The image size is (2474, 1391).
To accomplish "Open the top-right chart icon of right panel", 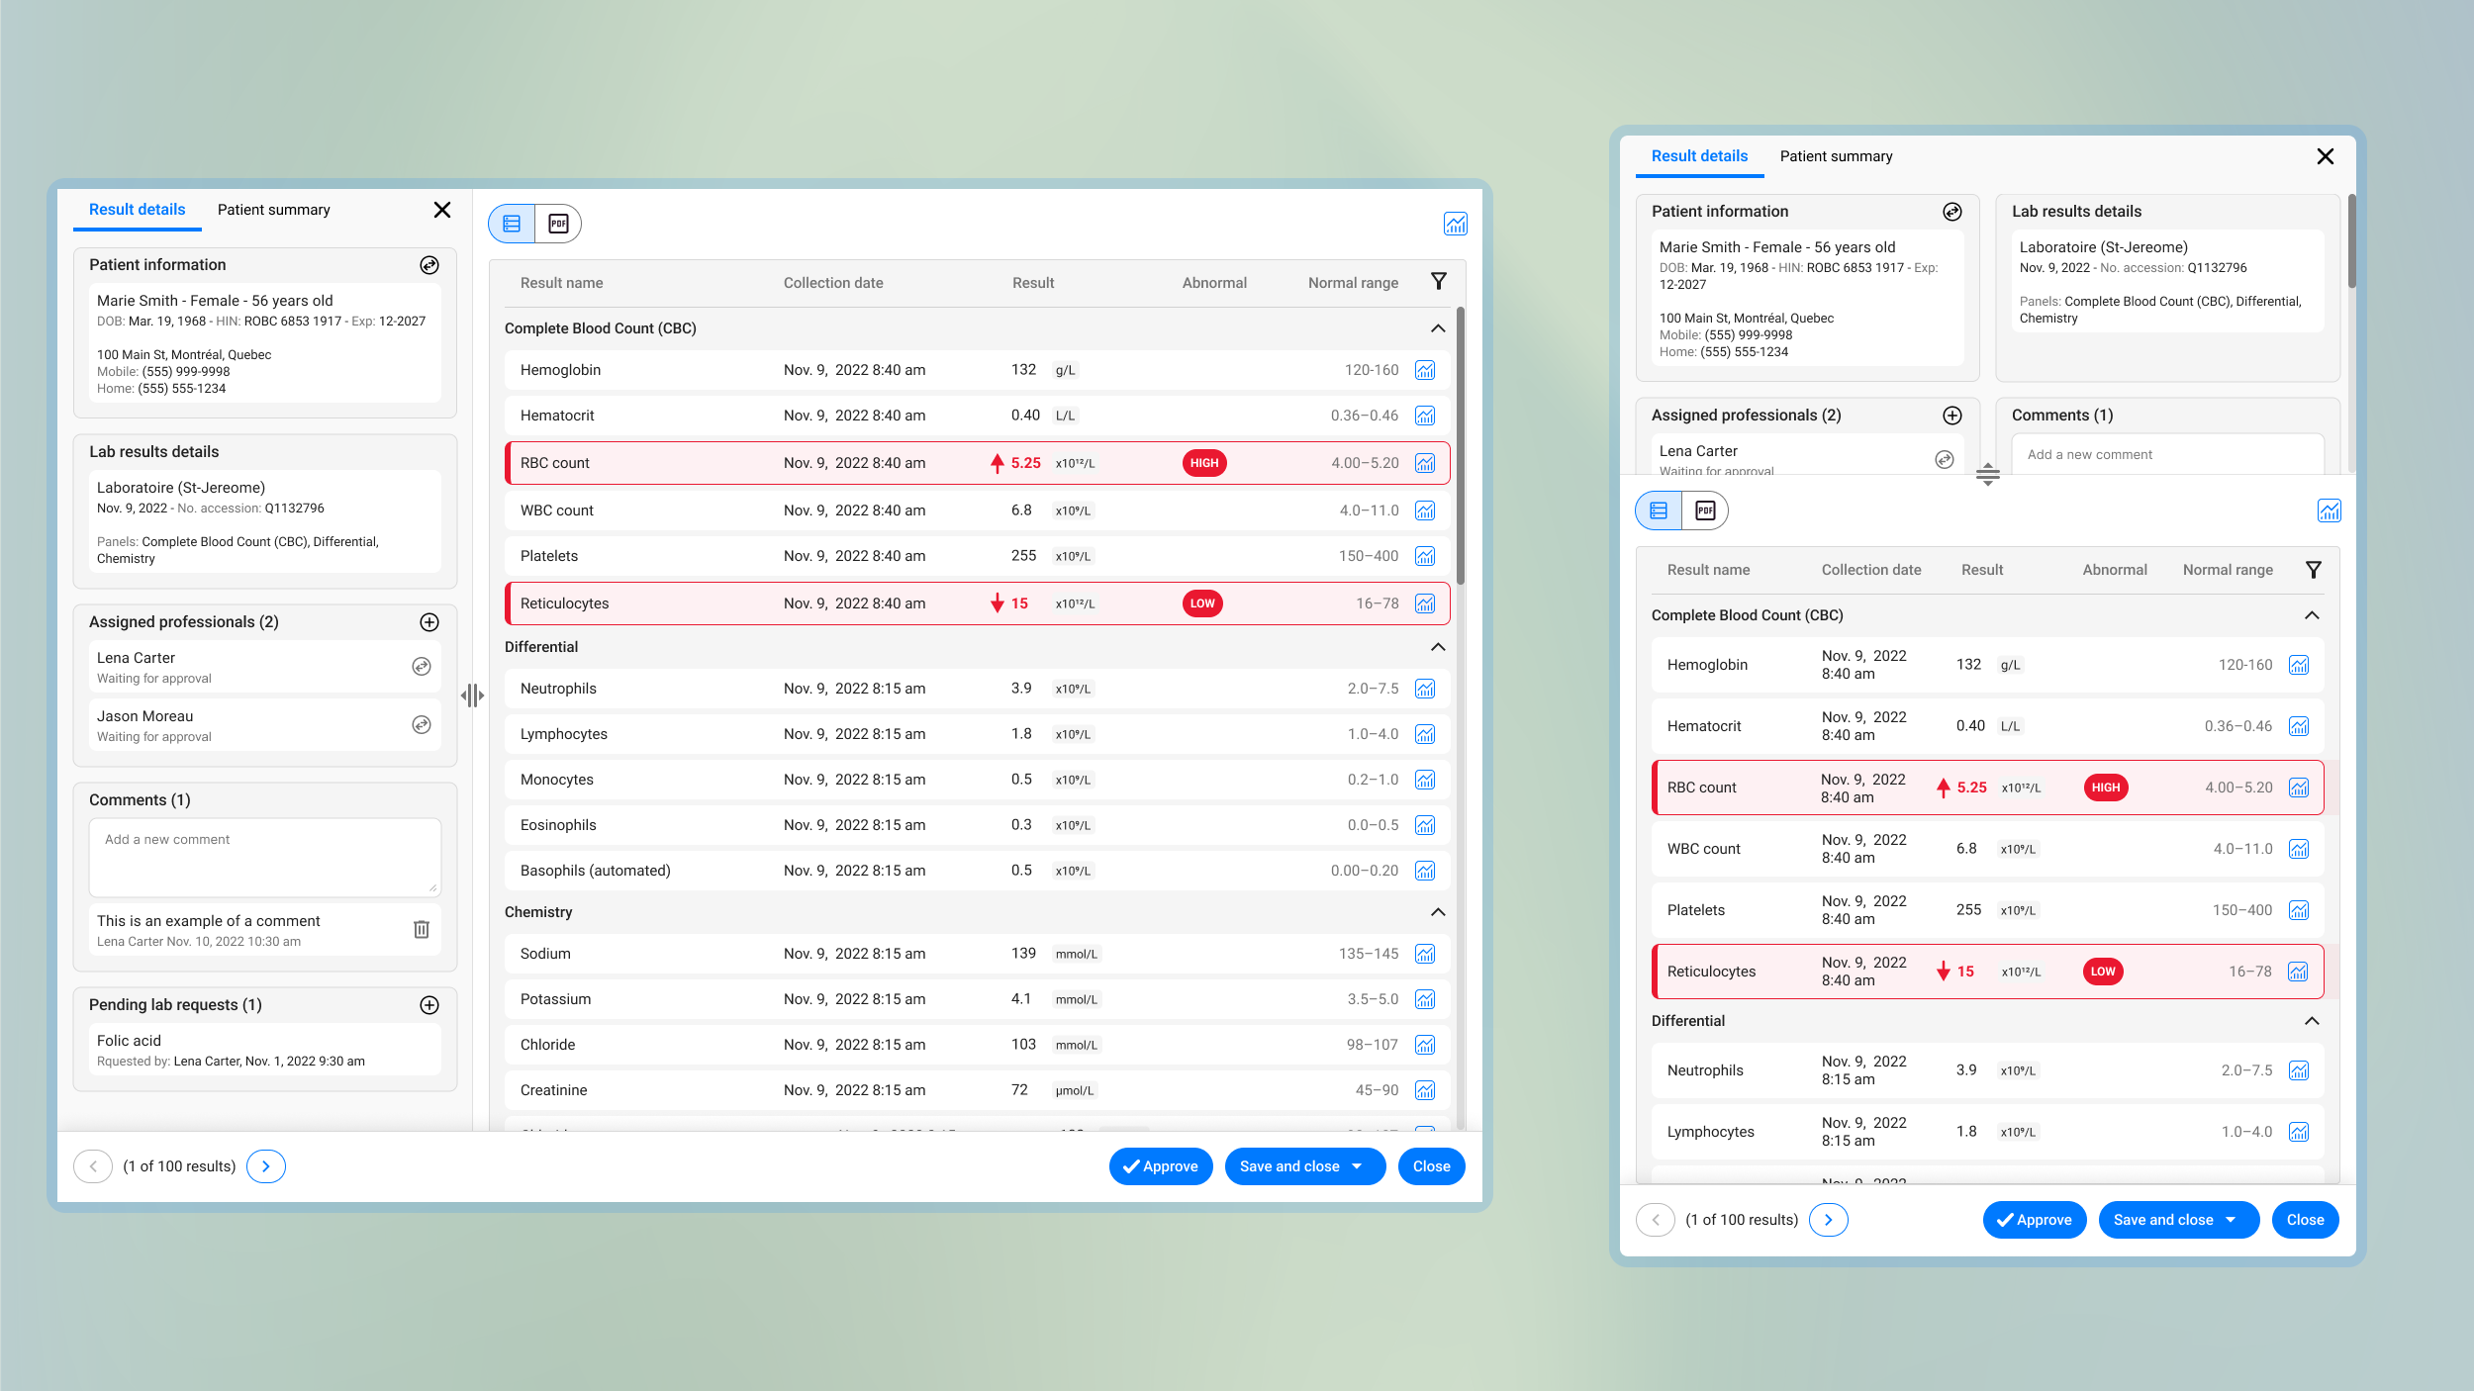I will (x=2330, y=510).
